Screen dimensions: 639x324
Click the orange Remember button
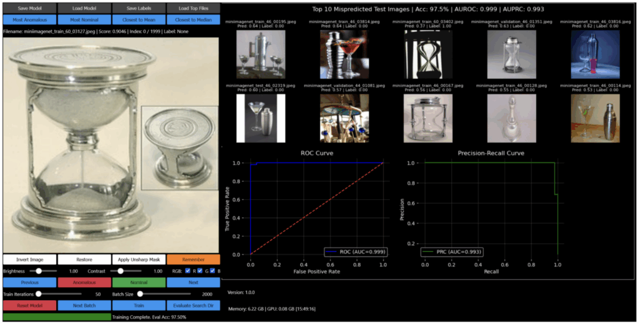193,260
